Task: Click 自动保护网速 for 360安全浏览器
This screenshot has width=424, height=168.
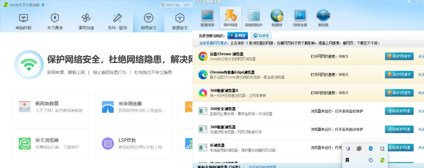Action: [x=399, y=111]
